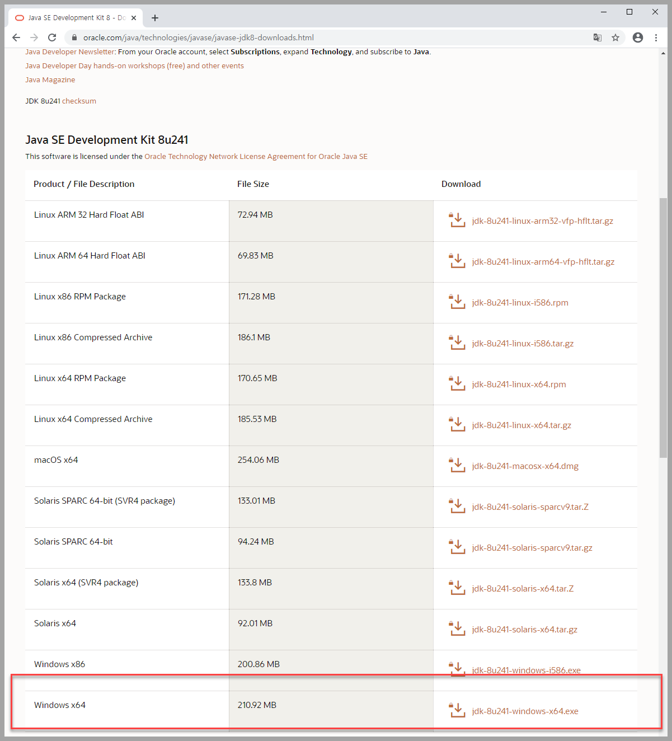Viewport: 672px width, 741px height.
Task: Close the Java SE Development Kit 8 tab
Action: [134, 18]
